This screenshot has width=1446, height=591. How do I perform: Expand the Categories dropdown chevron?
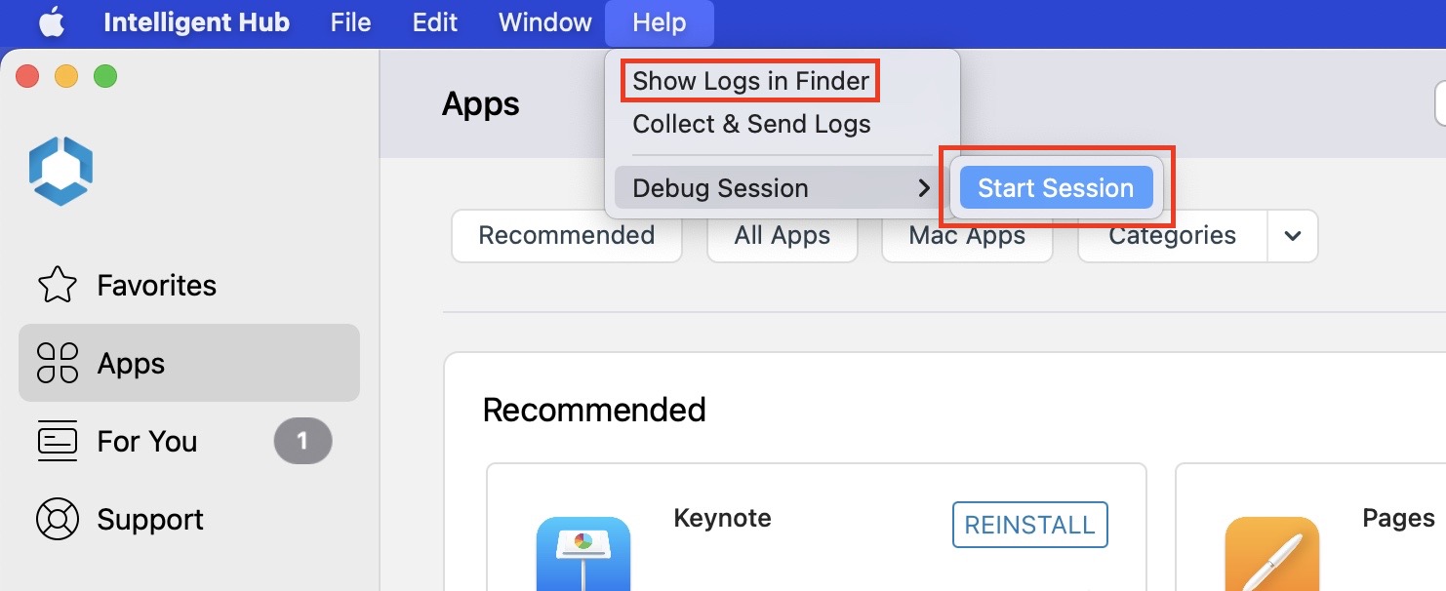1293,236
